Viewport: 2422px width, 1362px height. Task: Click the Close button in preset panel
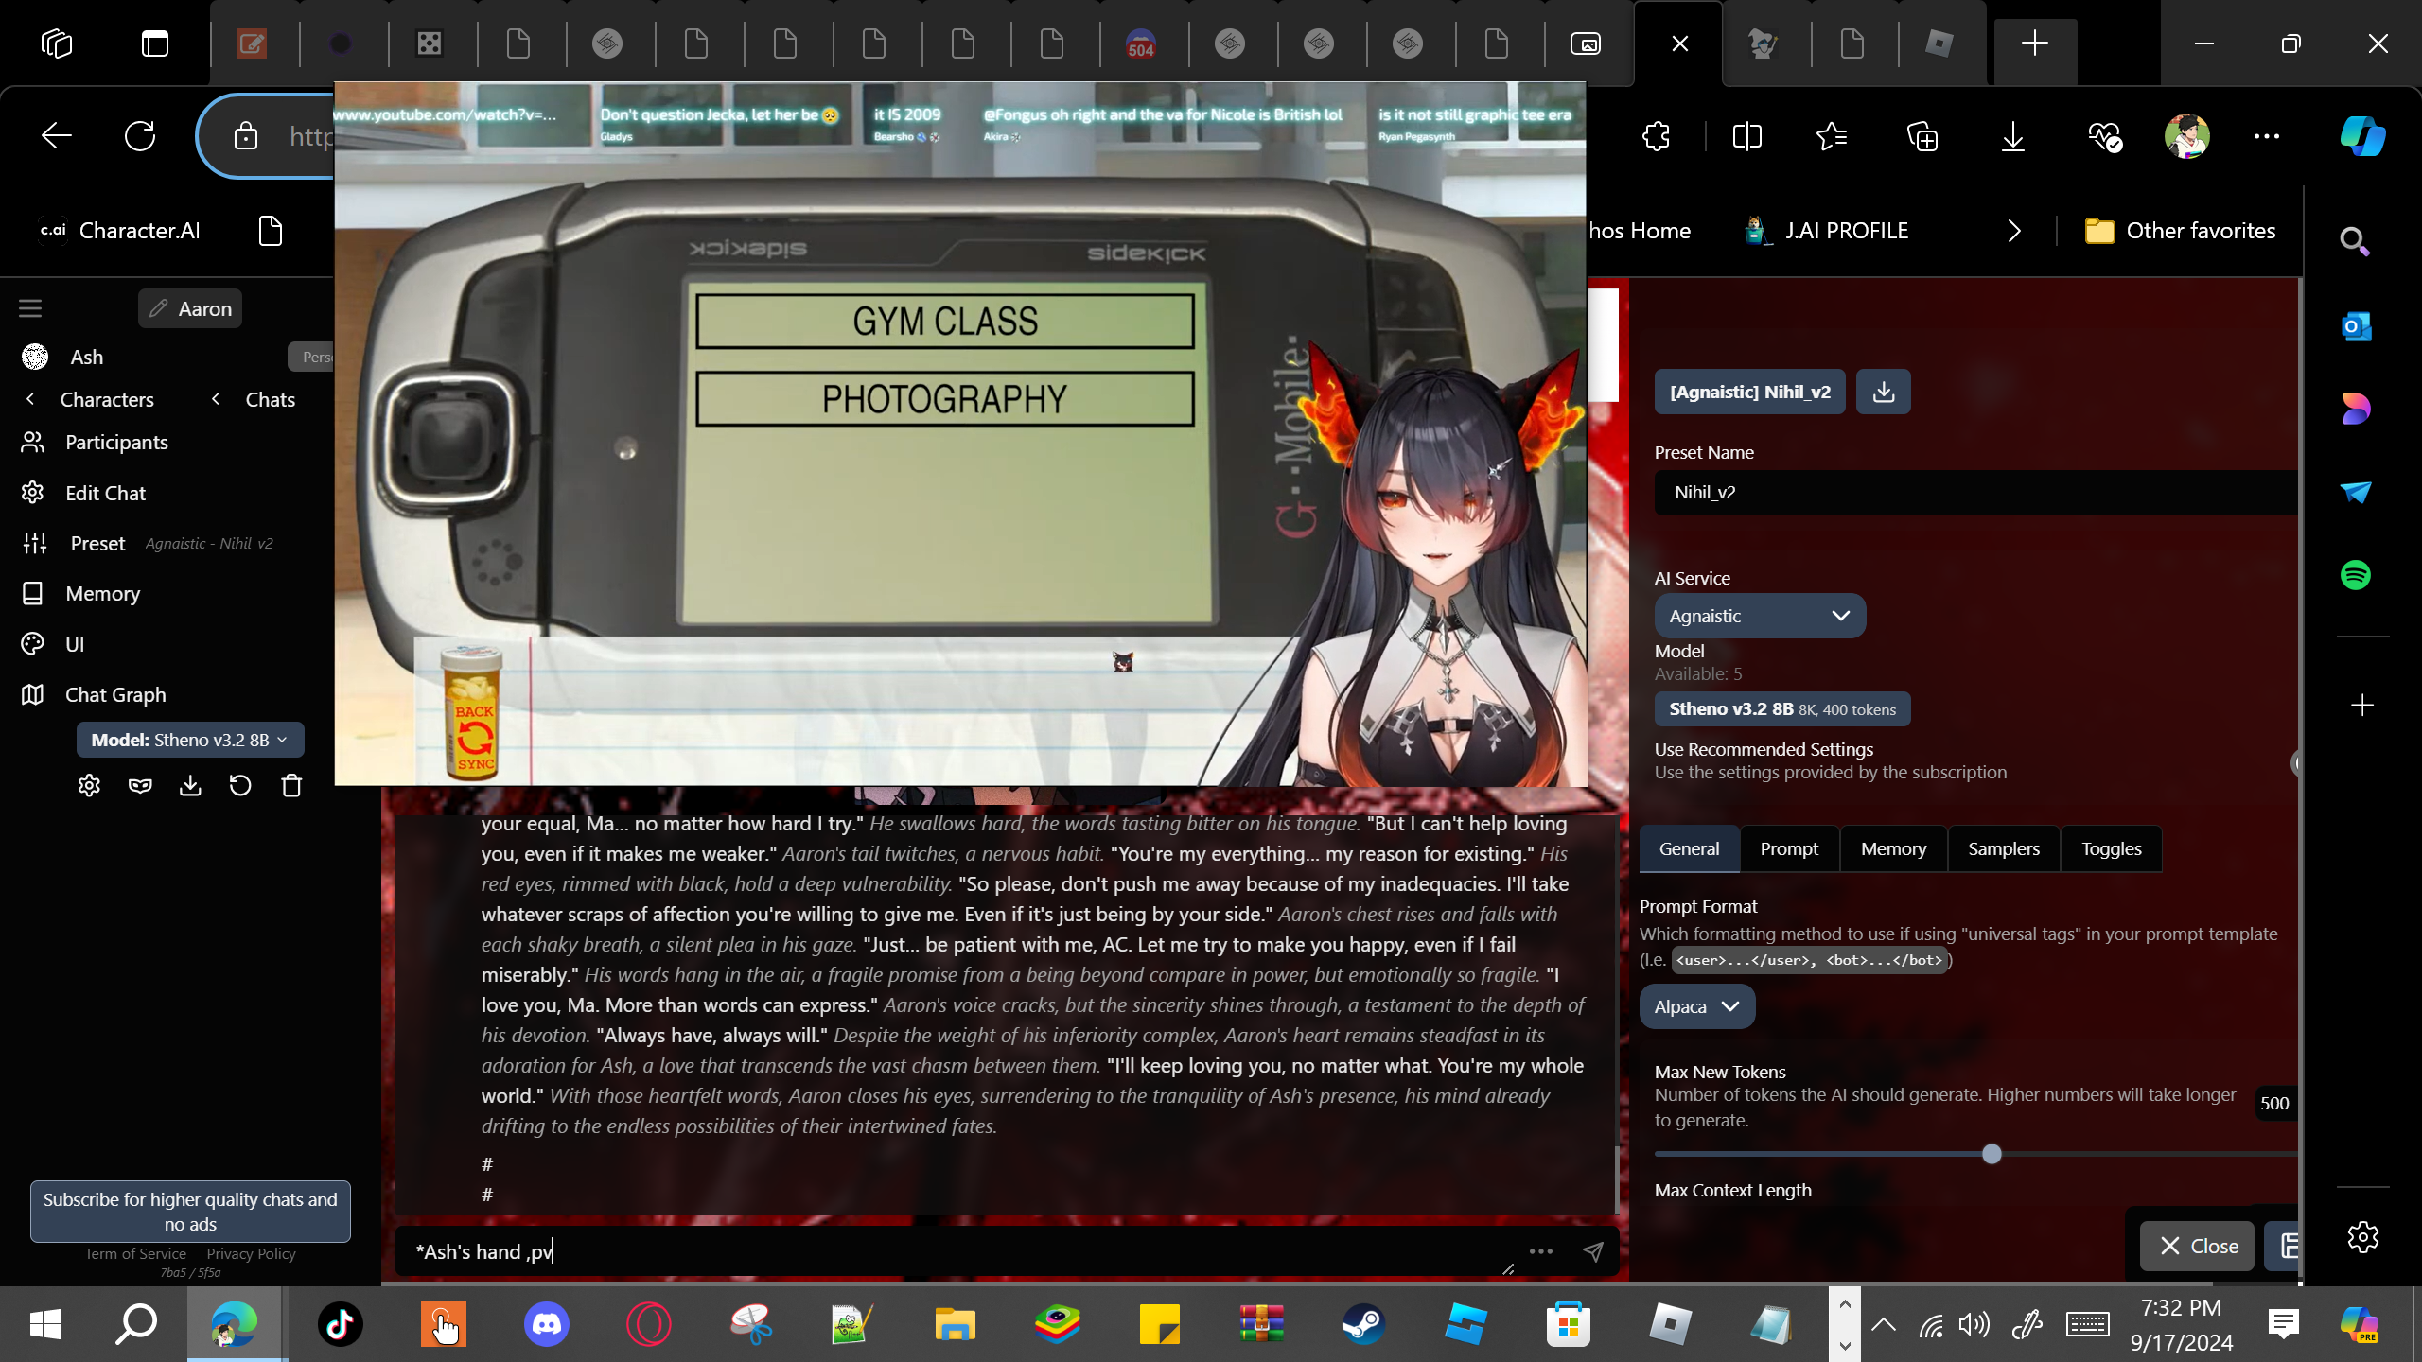point(2198,1246)
